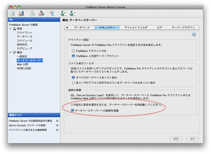
Task: Click the Start Database Server toolbar icon
Action: pos(12,13)
